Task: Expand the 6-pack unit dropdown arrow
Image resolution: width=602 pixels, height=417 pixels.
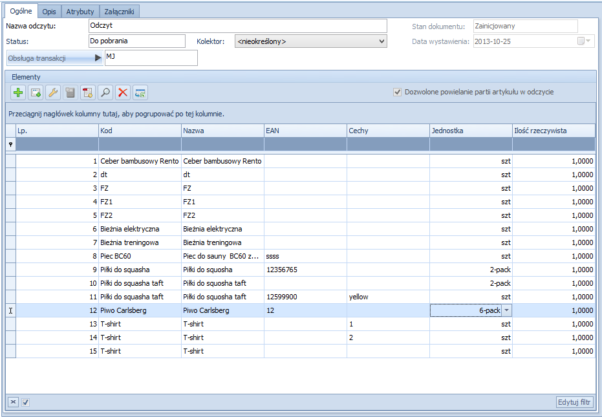Action: click(507, 310)
